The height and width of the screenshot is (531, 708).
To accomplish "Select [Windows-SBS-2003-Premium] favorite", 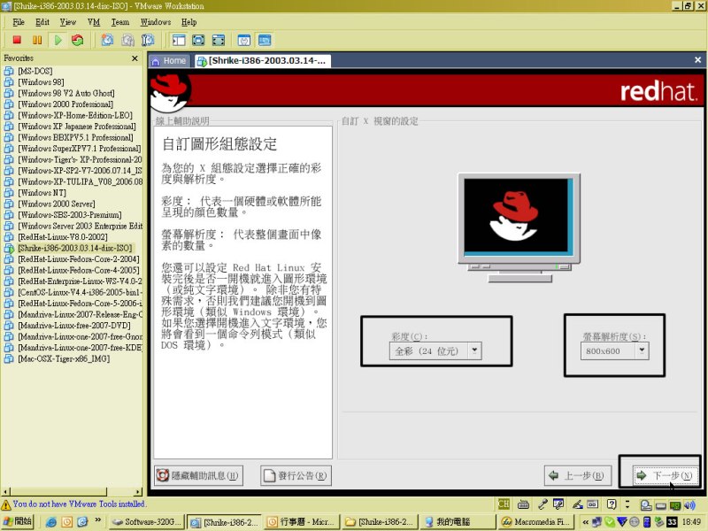I will click(70, 215).
